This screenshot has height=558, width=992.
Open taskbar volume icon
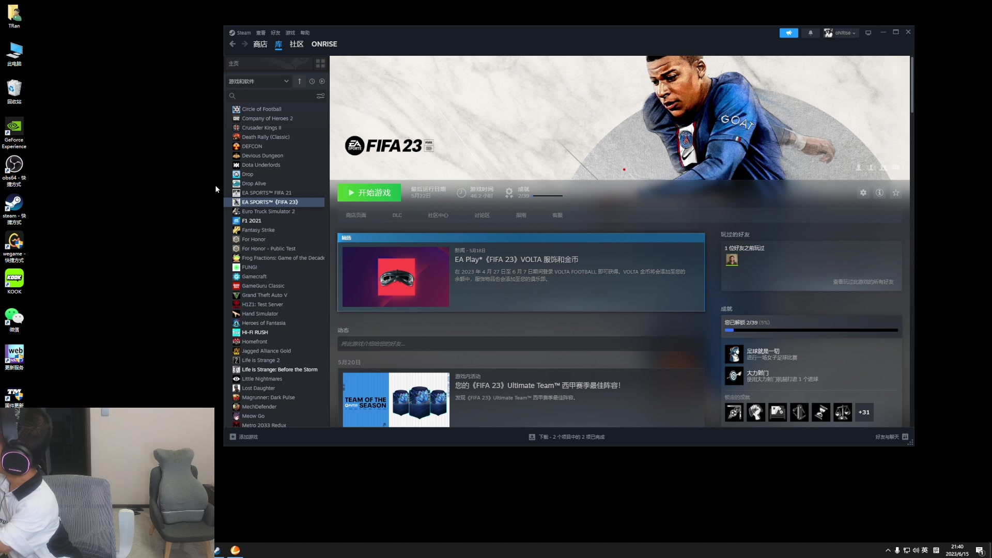click(916, 550)
